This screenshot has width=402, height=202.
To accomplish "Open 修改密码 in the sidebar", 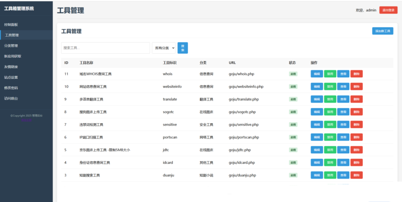I will [x=26, y=87].
